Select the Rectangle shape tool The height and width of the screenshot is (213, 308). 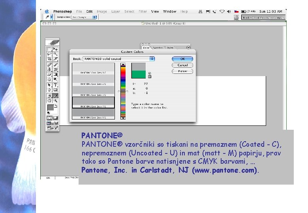[x=55, y=90]
